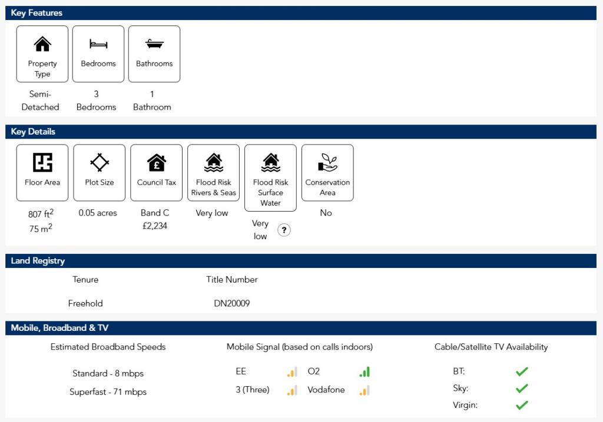603x422 pixels.
Task: Open the question mark help icon
Action: [x=284, y=230]
